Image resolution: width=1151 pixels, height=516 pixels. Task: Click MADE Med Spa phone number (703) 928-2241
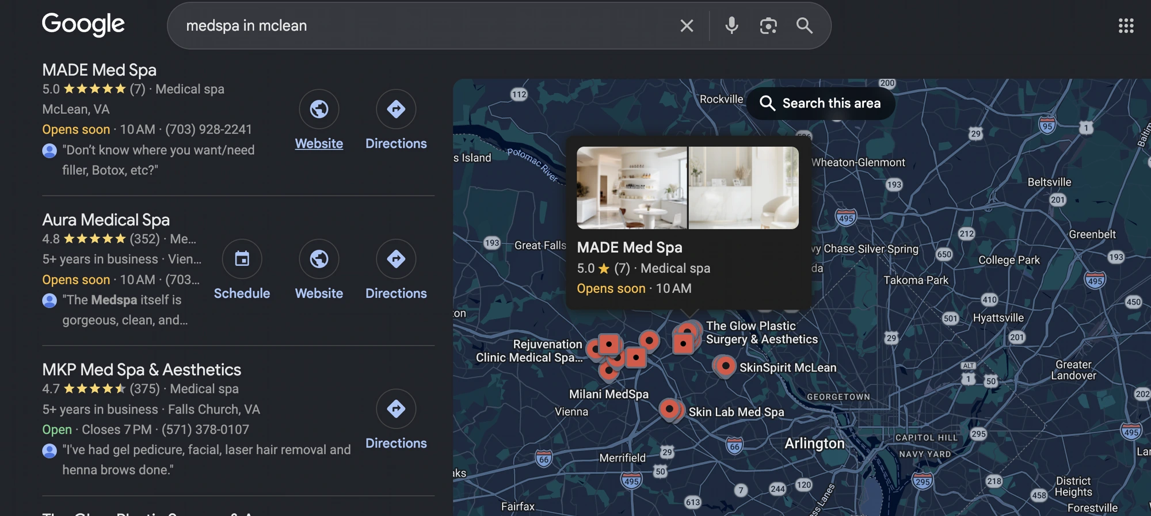point(208,129)
